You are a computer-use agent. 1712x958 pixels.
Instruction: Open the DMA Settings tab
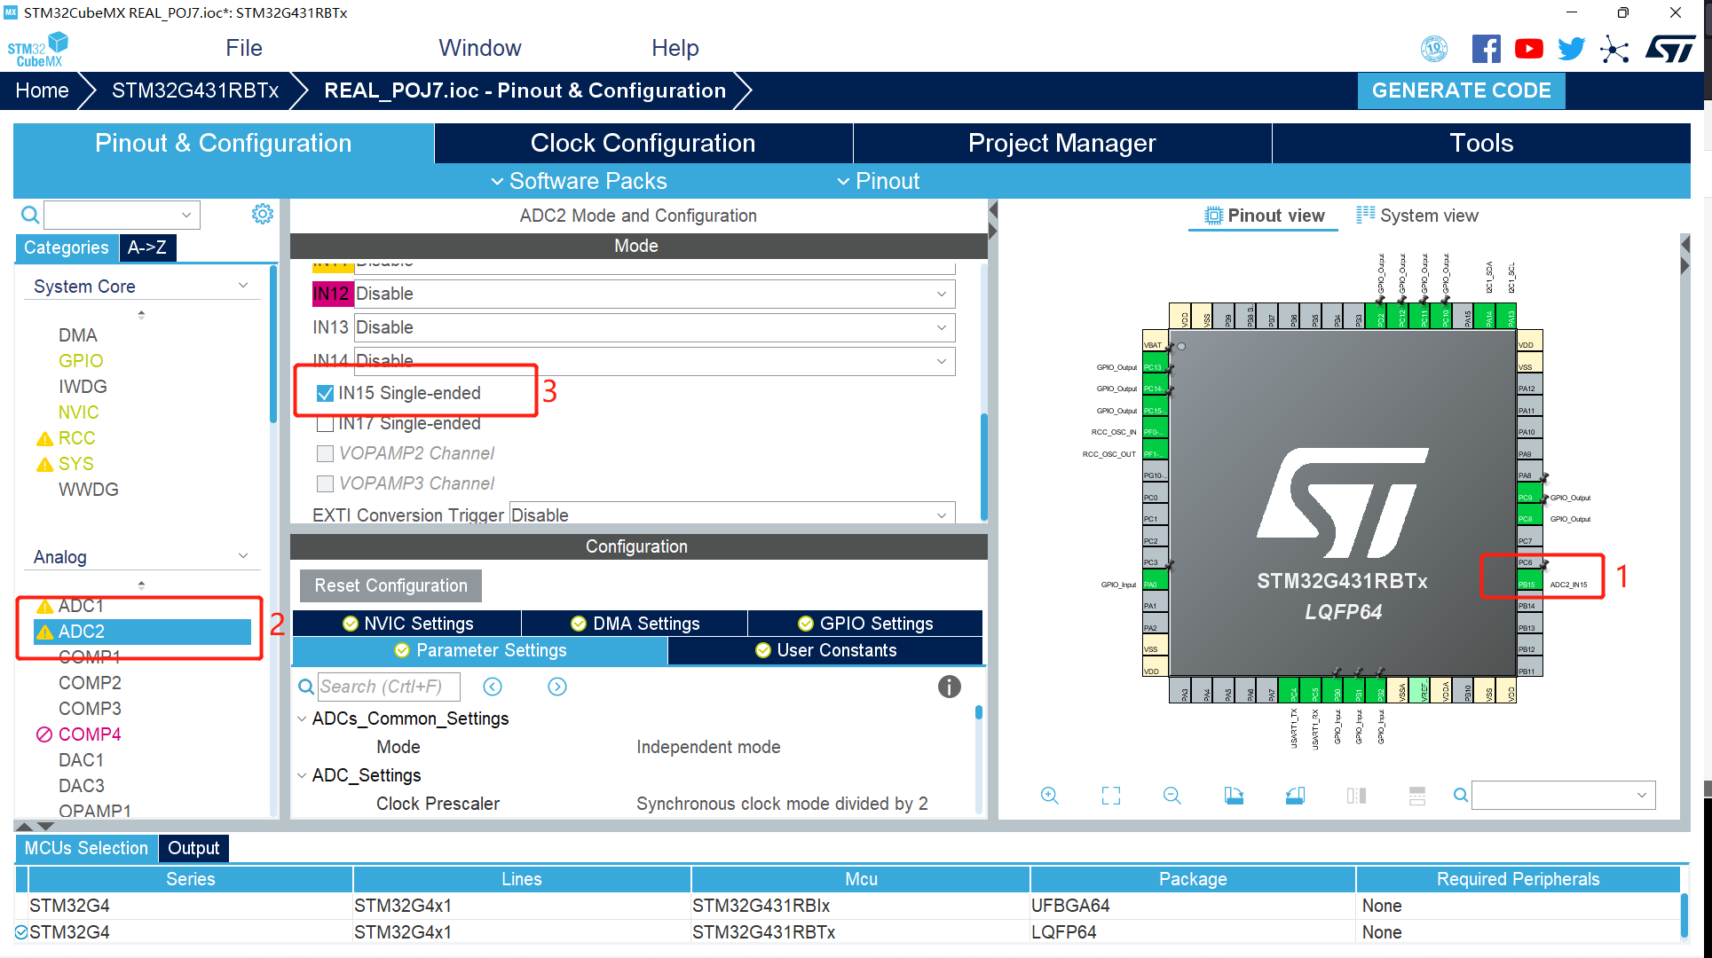pos(635,624)
